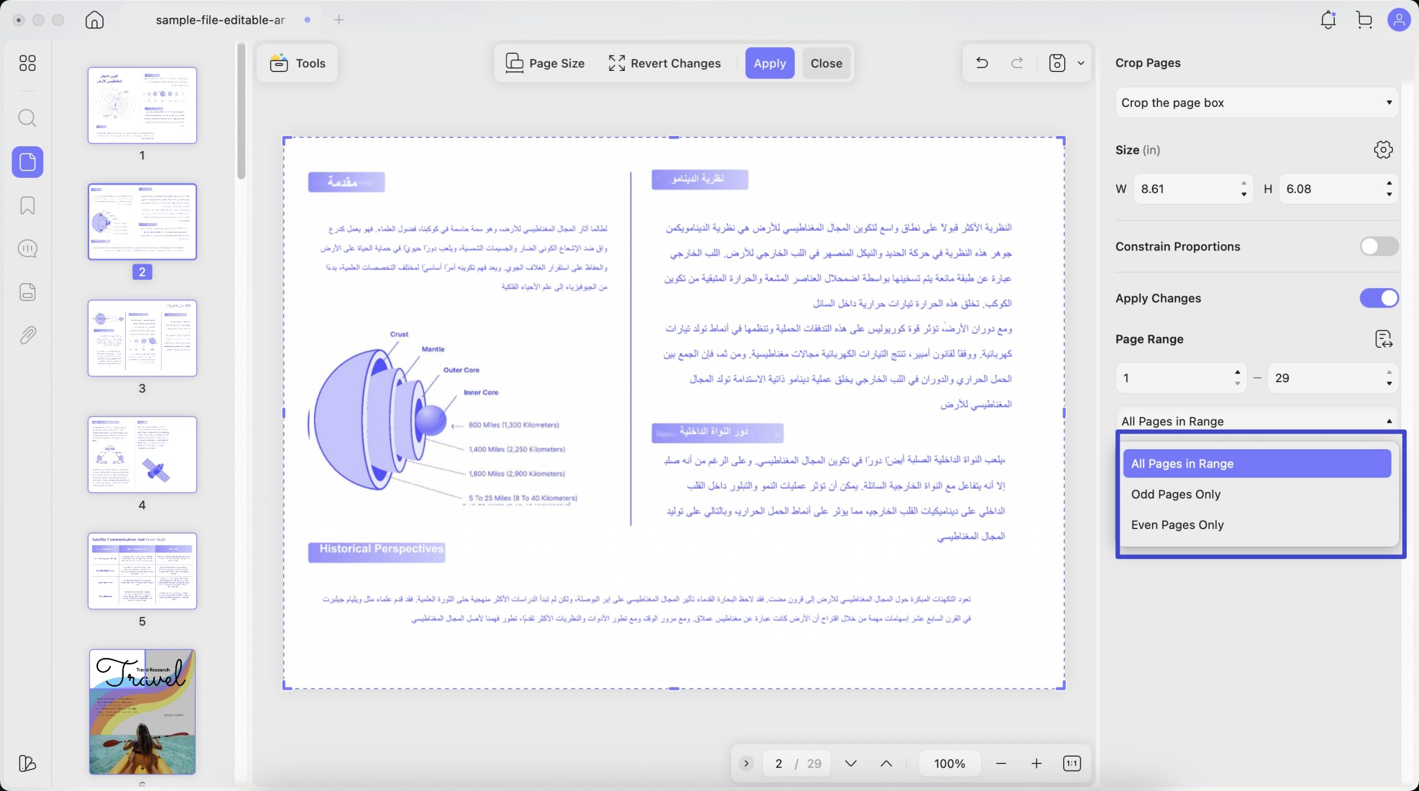The height and width of the screenshot is (791, 1419).
Task: Toggle Apply Changes switch
Action: [1379, 298]
